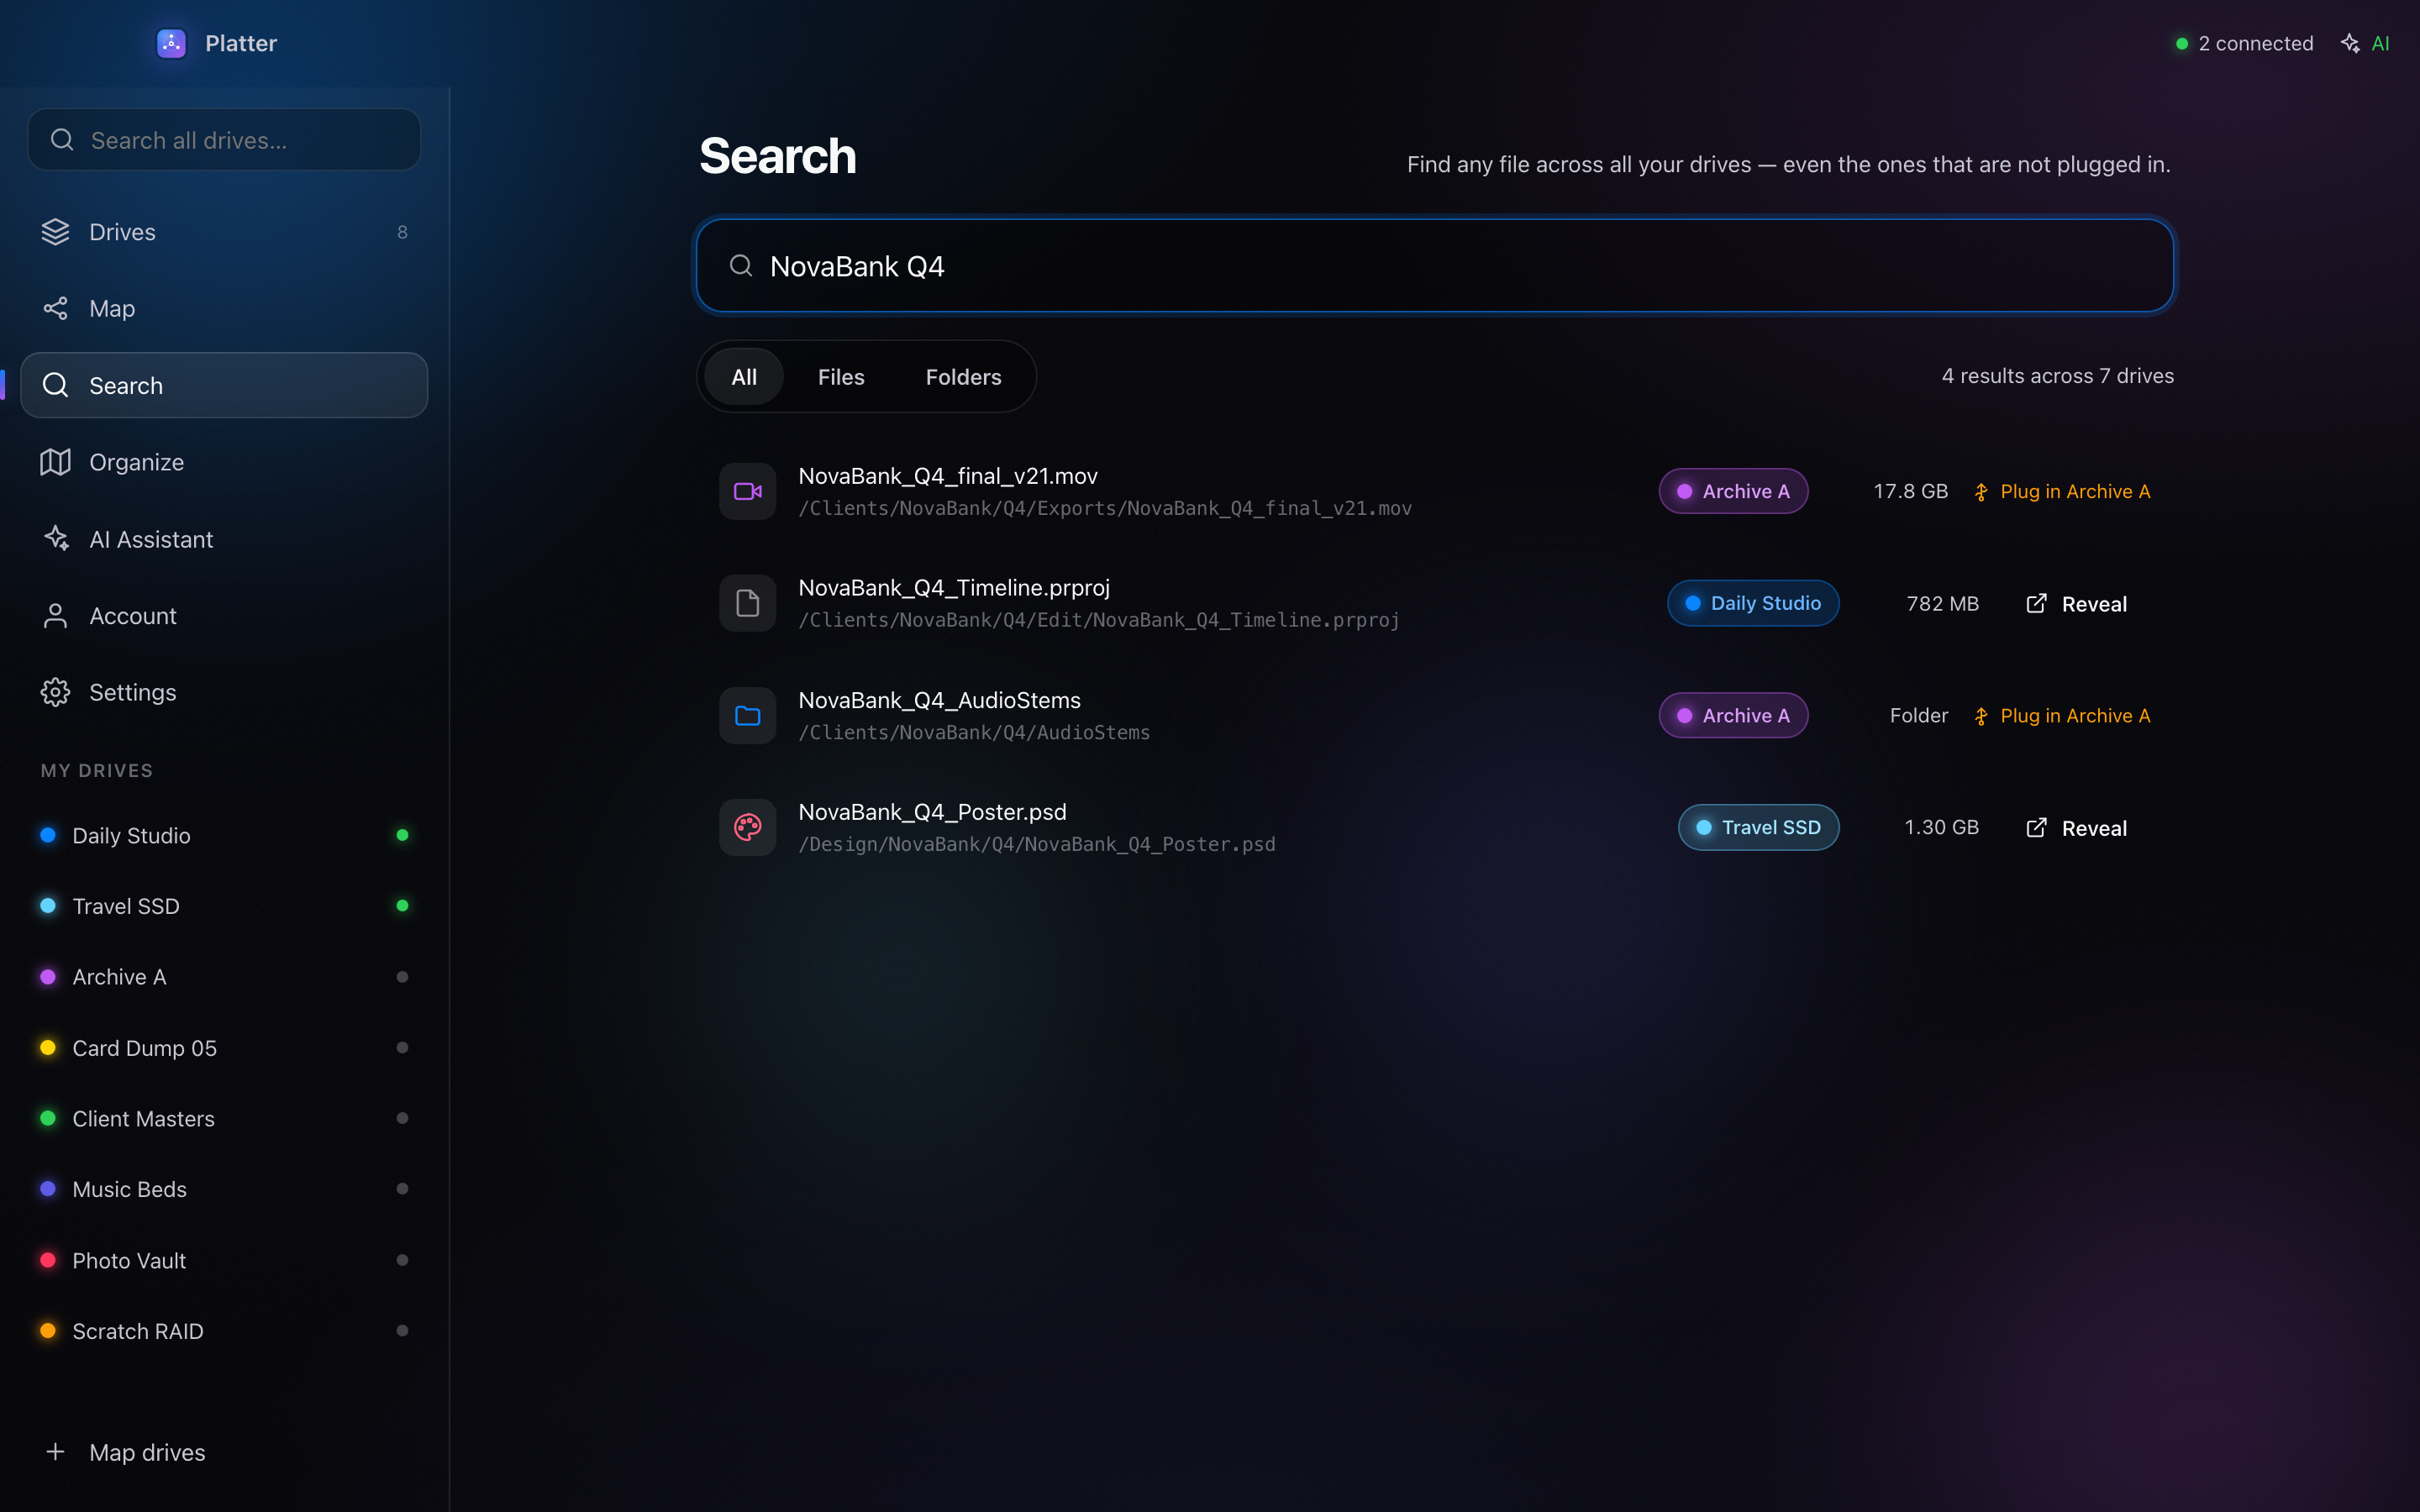Image resolution: width=2420 pixels, height=1512 pixels.
Task: Select Daily Studio drive in My Drives
Action: 224,835
